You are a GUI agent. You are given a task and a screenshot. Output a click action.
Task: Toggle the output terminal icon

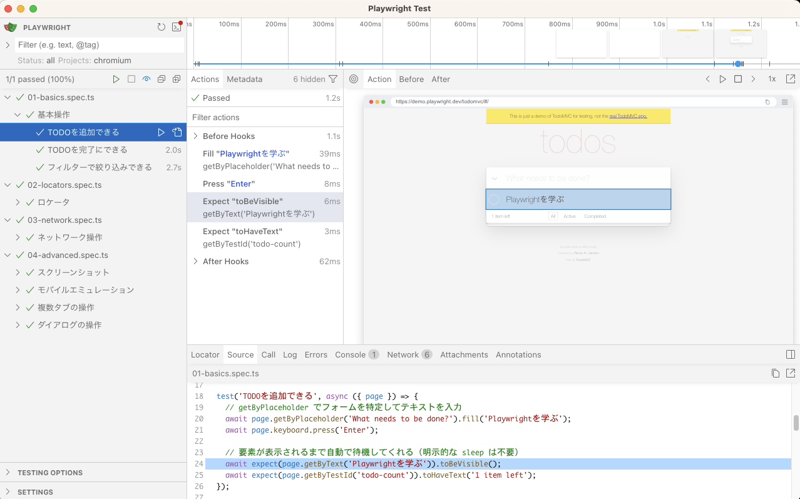(177, 27)
